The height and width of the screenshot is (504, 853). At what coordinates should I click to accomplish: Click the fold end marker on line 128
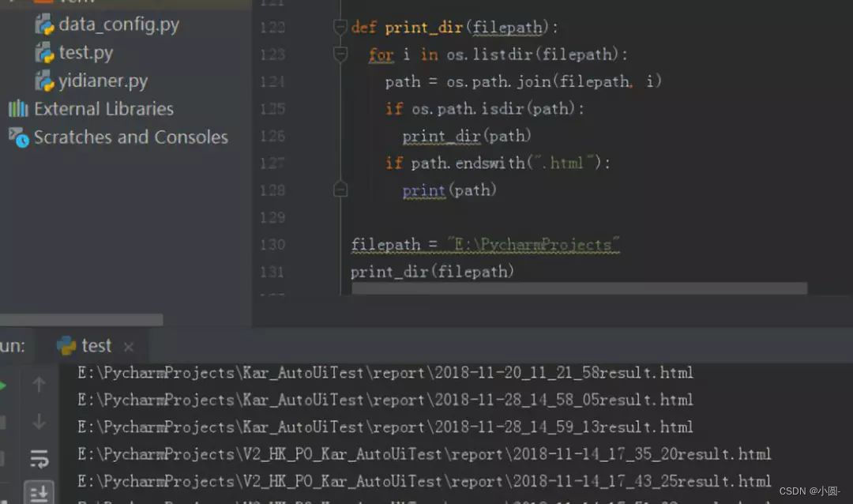click(x=340, y=190)
